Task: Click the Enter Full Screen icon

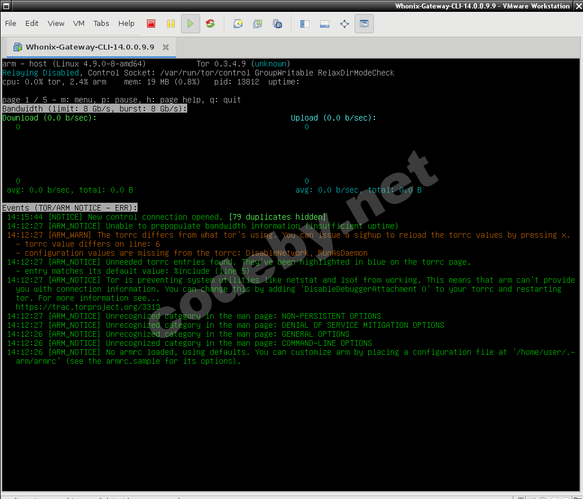Action: [x=344, y=24]
